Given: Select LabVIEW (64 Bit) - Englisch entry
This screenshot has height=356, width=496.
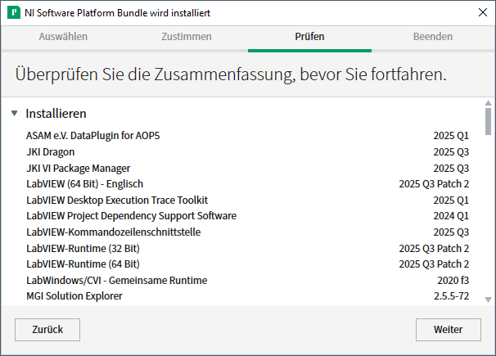Looking at the screenshot, I should [84, 184].
